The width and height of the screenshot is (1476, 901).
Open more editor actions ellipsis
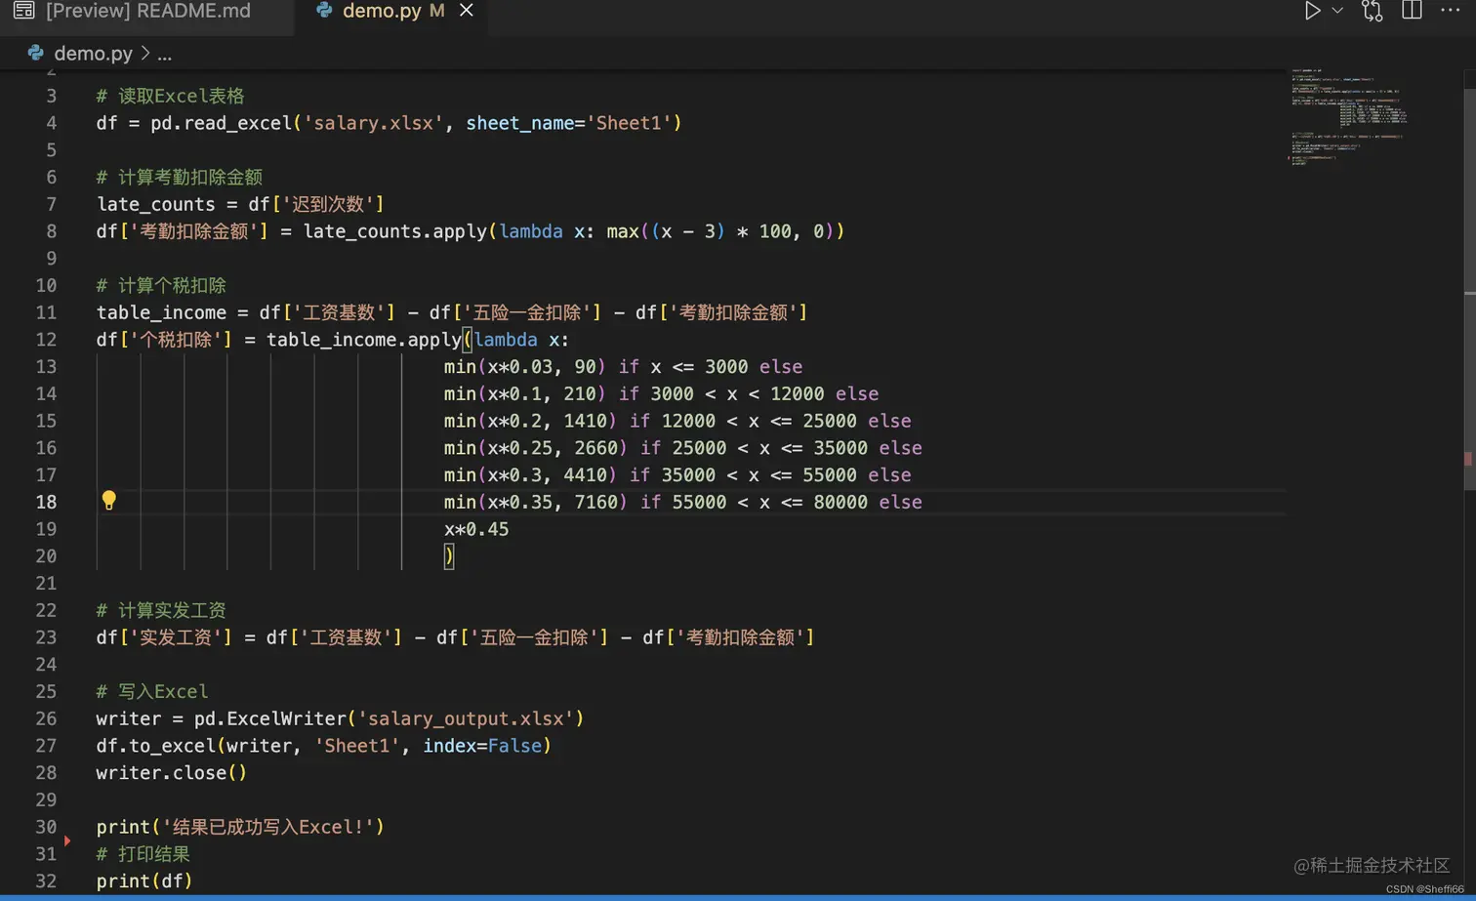click(x=1450, y=10)
